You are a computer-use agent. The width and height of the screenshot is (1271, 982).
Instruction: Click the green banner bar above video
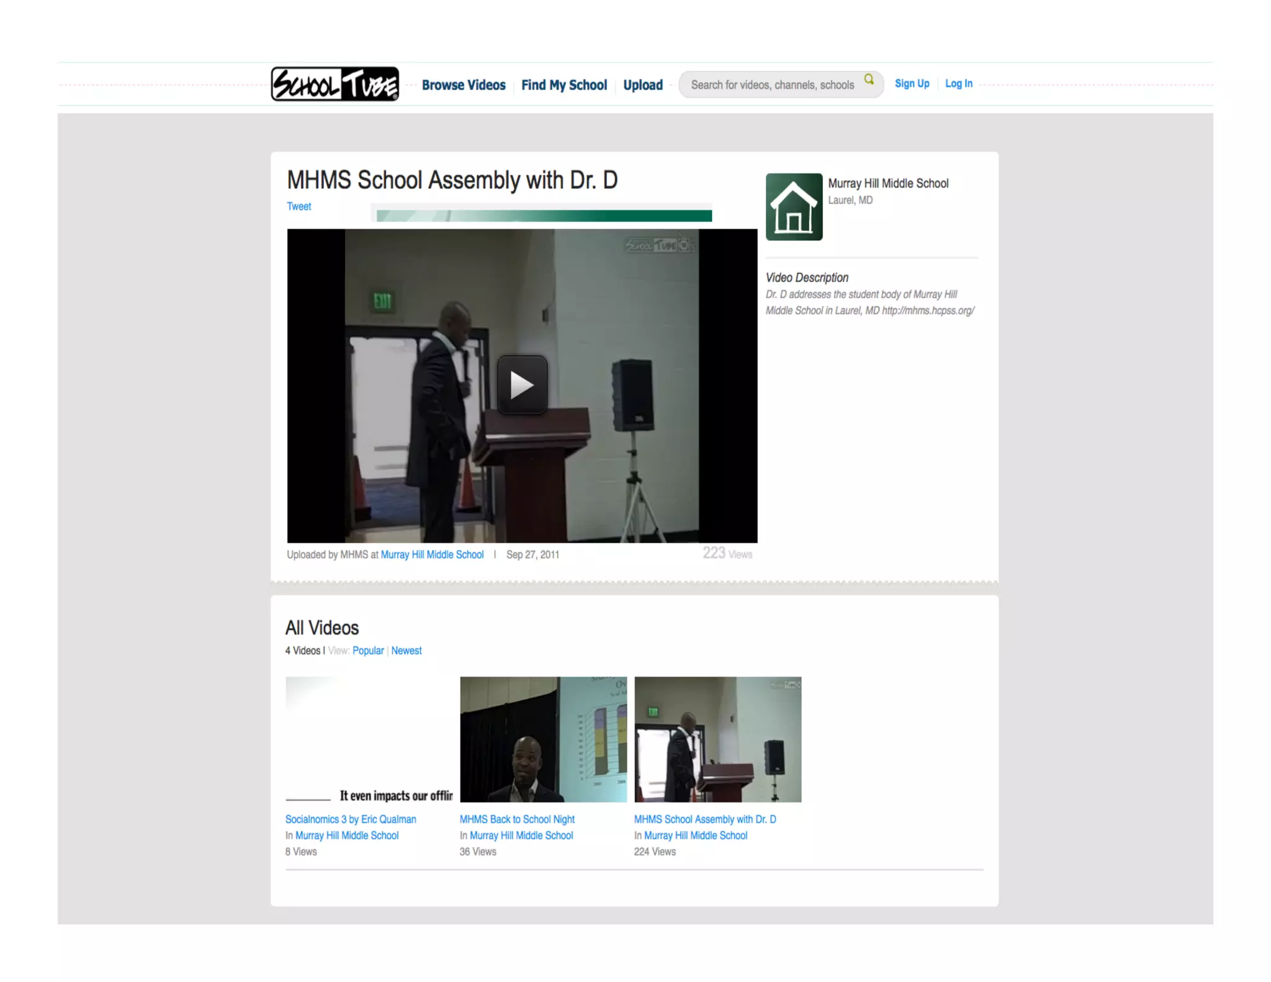[x=544, y=215]
